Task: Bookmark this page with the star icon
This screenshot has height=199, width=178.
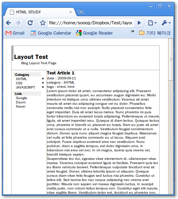Action: click(43, 23)
